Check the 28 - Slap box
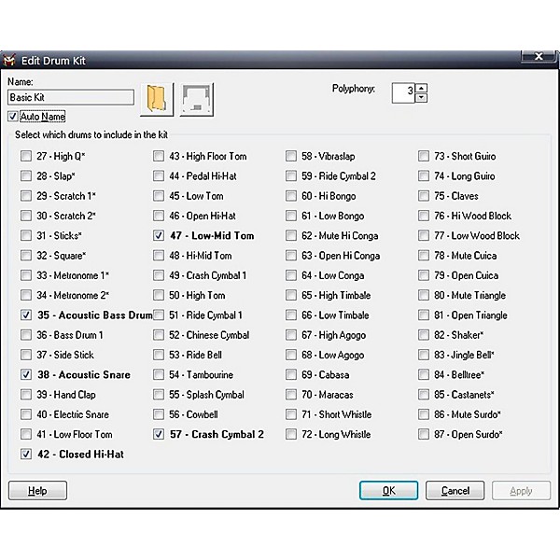 click(x=26, y=176)
